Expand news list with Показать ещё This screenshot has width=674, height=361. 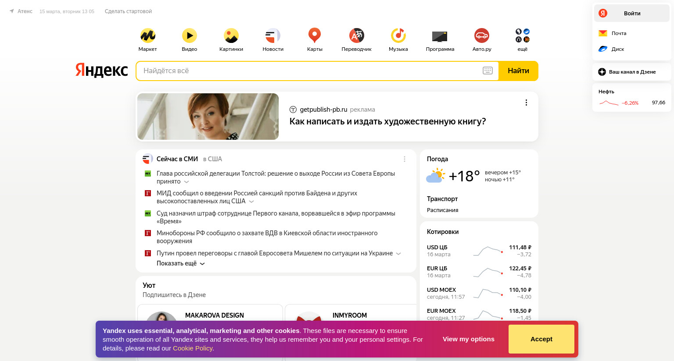click(181, 263)
